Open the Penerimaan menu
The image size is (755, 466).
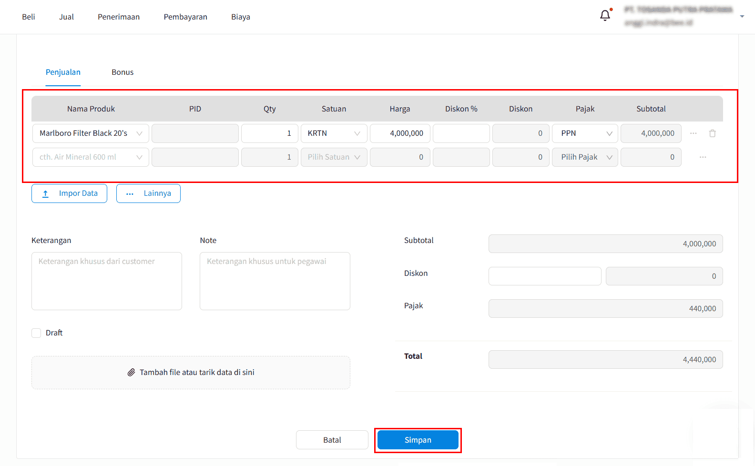119,17
